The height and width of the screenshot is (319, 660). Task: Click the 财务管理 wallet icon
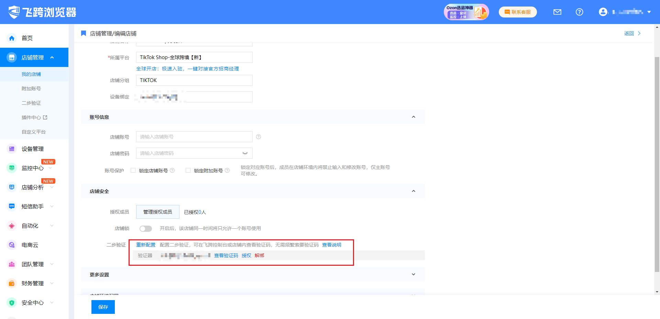pyautogui.click(x=12, y=283)
